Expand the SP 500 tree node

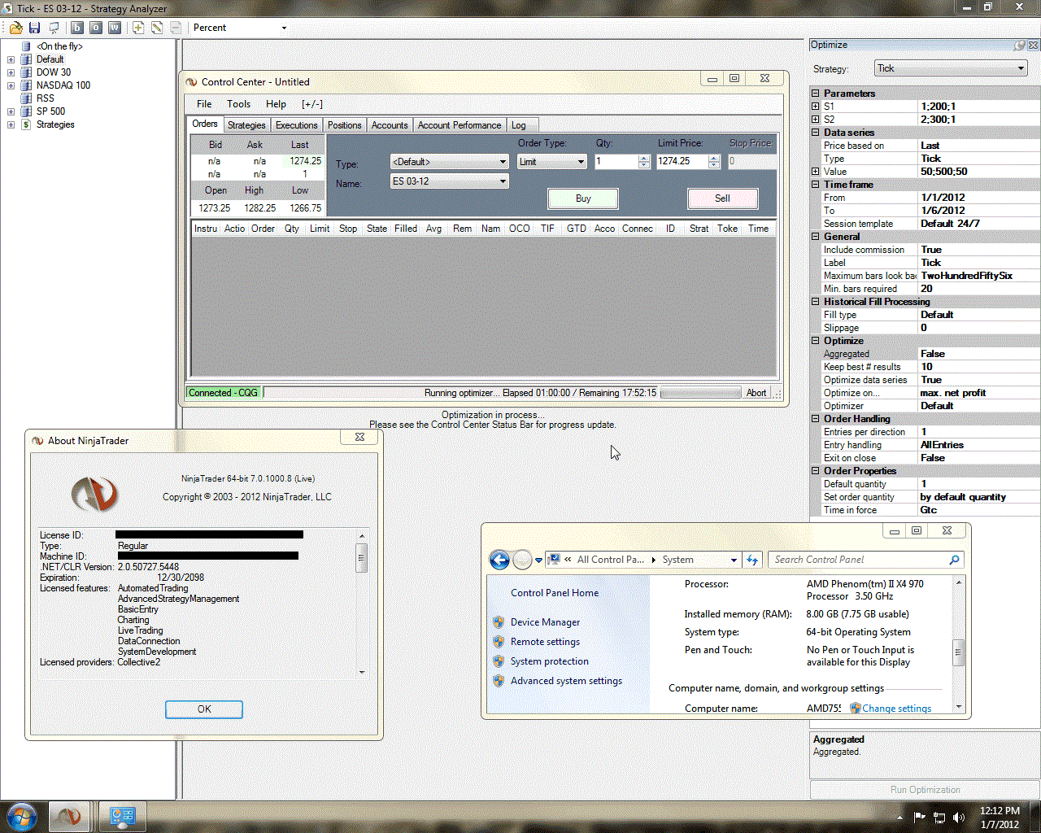click(11, 111)
